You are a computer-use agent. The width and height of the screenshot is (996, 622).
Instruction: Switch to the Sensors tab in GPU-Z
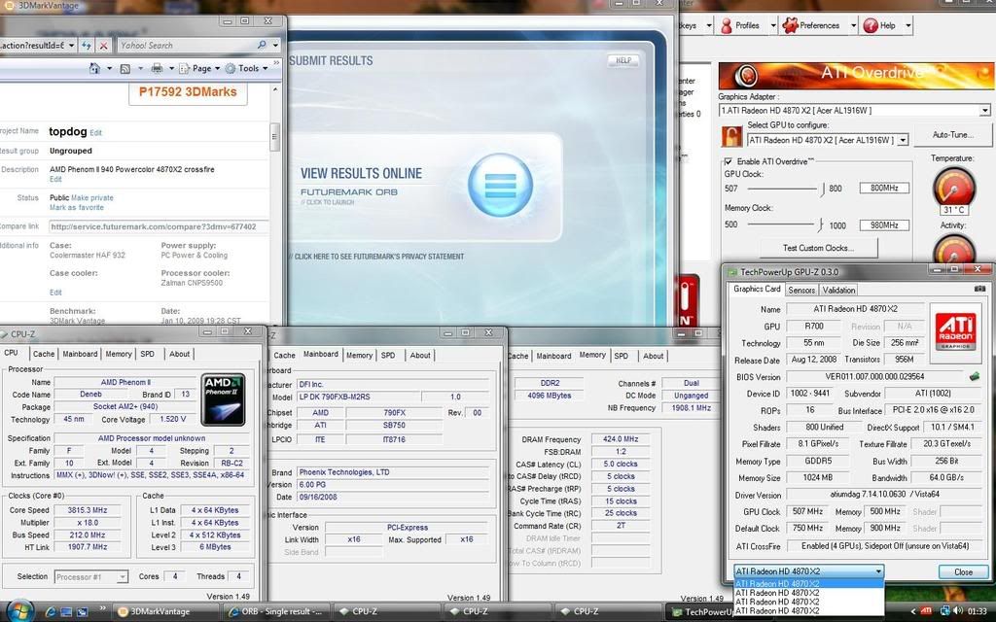tap(801, 290)
